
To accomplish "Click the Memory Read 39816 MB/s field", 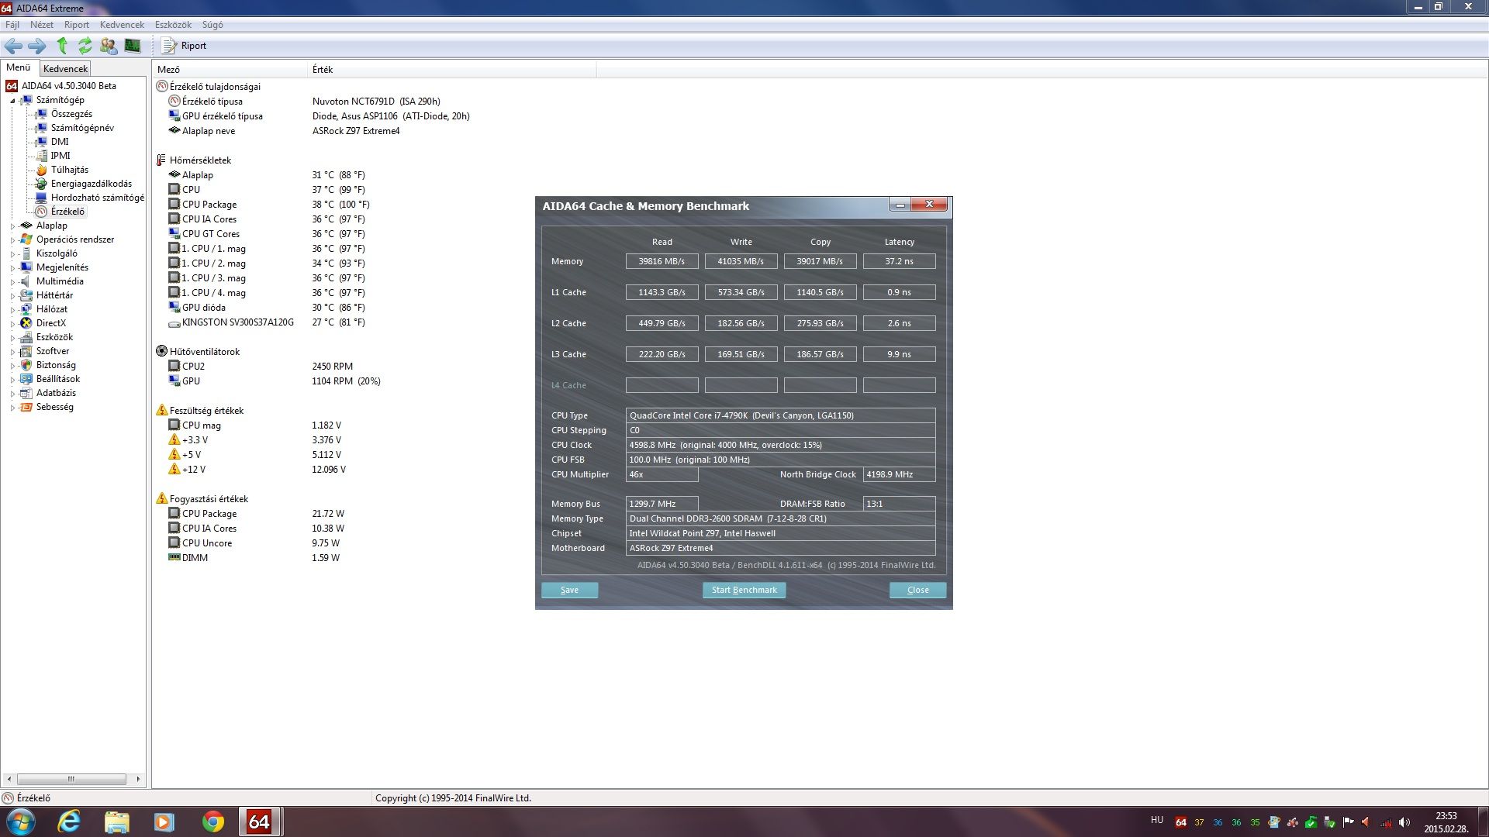I will (662, 261).
